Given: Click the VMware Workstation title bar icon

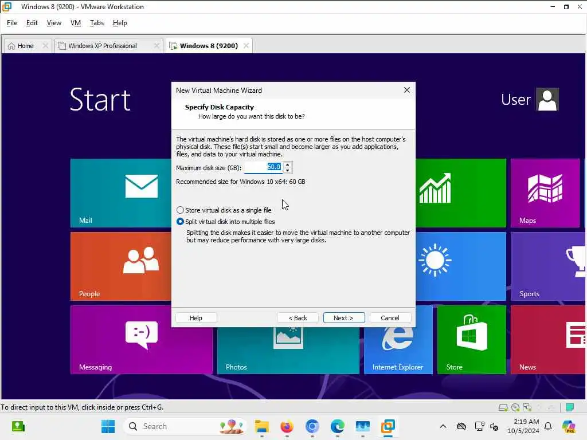Looking at the screenshot, I should 7,7.
